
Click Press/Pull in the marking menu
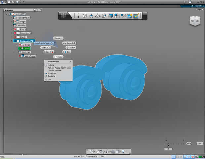pos(69,43)
